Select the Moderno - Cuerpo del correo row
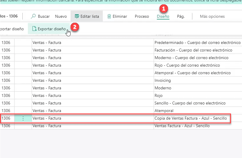Screen dimensions: 242x158 pos(191,58)
